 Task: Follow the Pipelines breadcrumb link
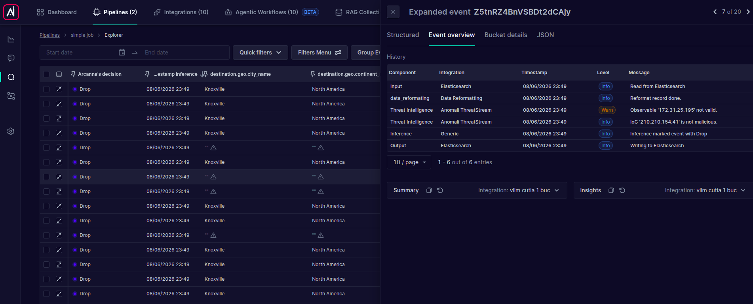(x=49, y=35)
